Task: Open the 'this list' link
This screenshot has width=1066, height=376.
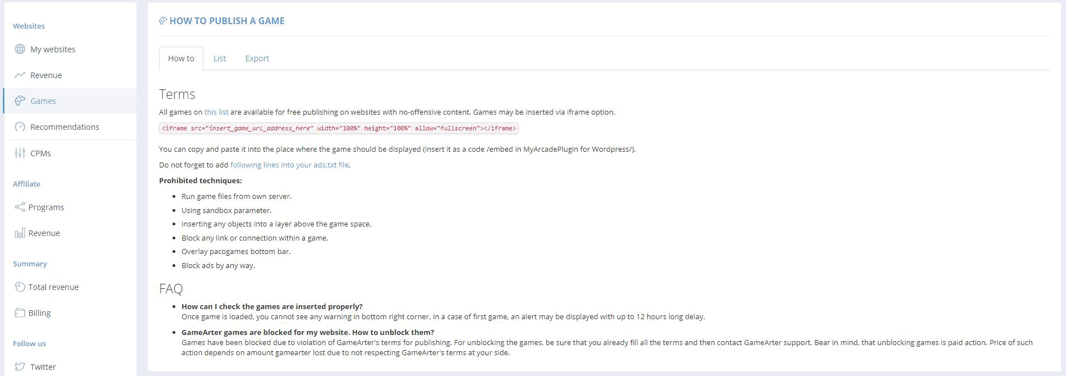Action: [216, 112]
